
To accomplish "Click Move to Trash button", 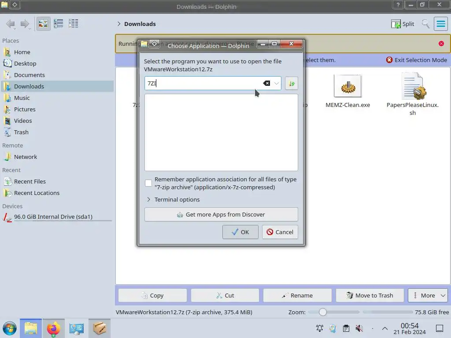I will [x=370, y=295].
